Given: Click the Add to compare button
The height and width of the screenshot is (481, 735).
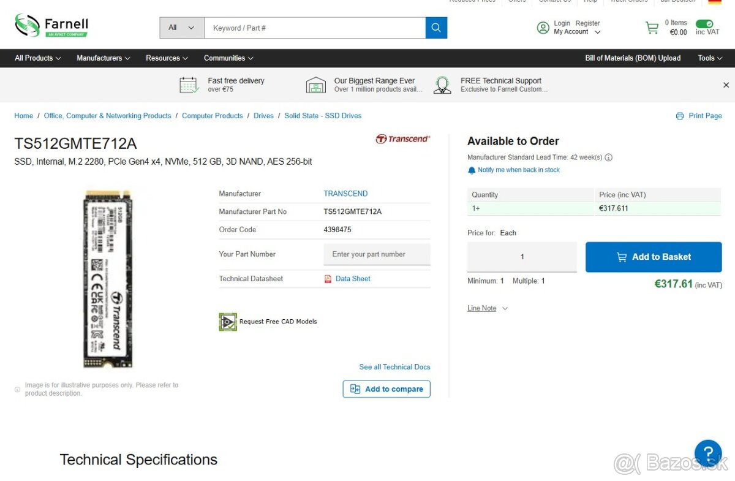Looking at the screenshot, I should 386,389.
